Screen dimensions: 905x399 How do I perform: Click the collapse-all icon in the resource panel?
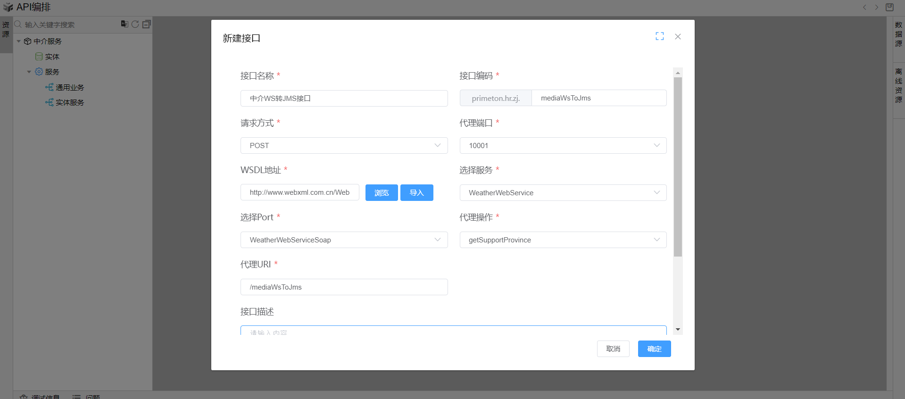[x=147, y=24]
